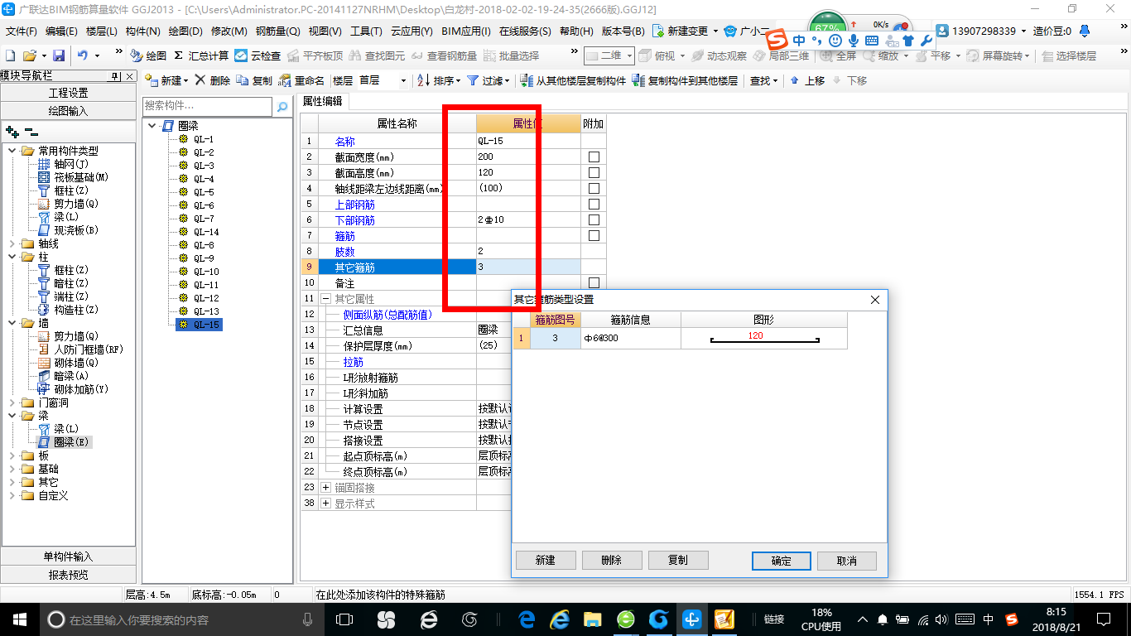
Task: Open Windows Task View in taskbar
Action: coord(345,619)
